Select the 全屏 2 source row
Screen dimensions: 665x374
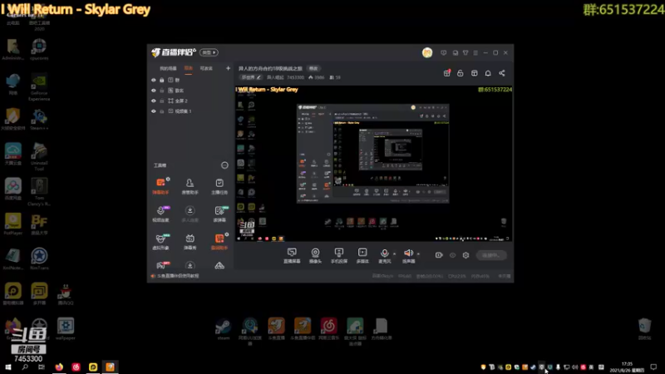tap(190, 101)
